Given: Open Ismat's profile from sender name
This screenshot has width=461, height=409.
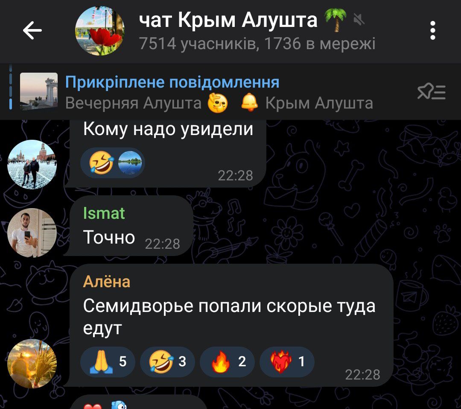Looking at the screenshot, I should tap(104, 213).
